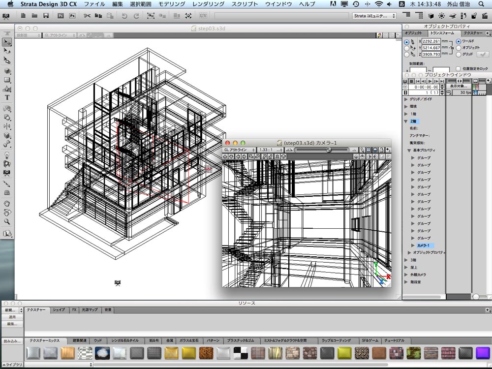Select the scale transform radio button
The height and width of the screenshot is (369, 492).
pyautogui.click(x=407, y=55)
